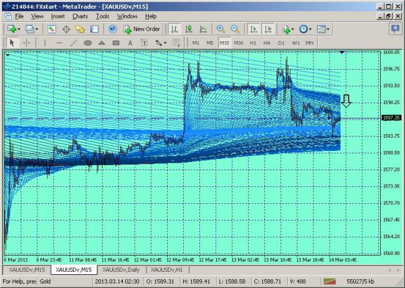The width and height of the screenshot is (405, 288).
Task: Open the XAUUSDv,Daily chart tab
Action: 120,269
